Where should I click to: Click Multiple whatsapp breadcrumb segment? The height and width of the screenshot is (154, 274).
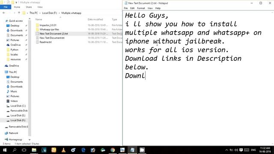(x=71, y=13)
